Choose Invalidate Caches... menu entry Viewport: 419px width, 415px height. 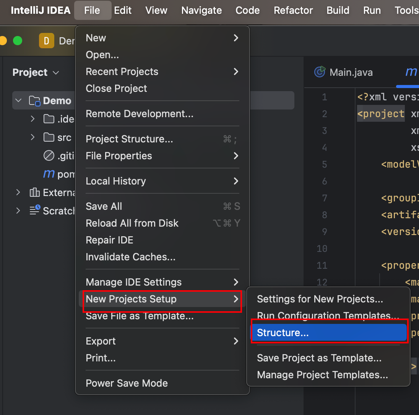[130, 257]
